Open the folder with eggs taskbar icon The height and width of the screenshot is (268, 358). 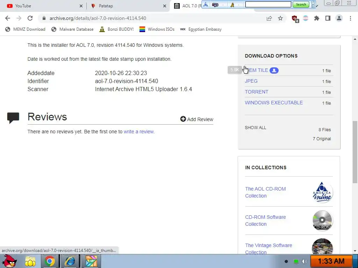coord(30,261)
